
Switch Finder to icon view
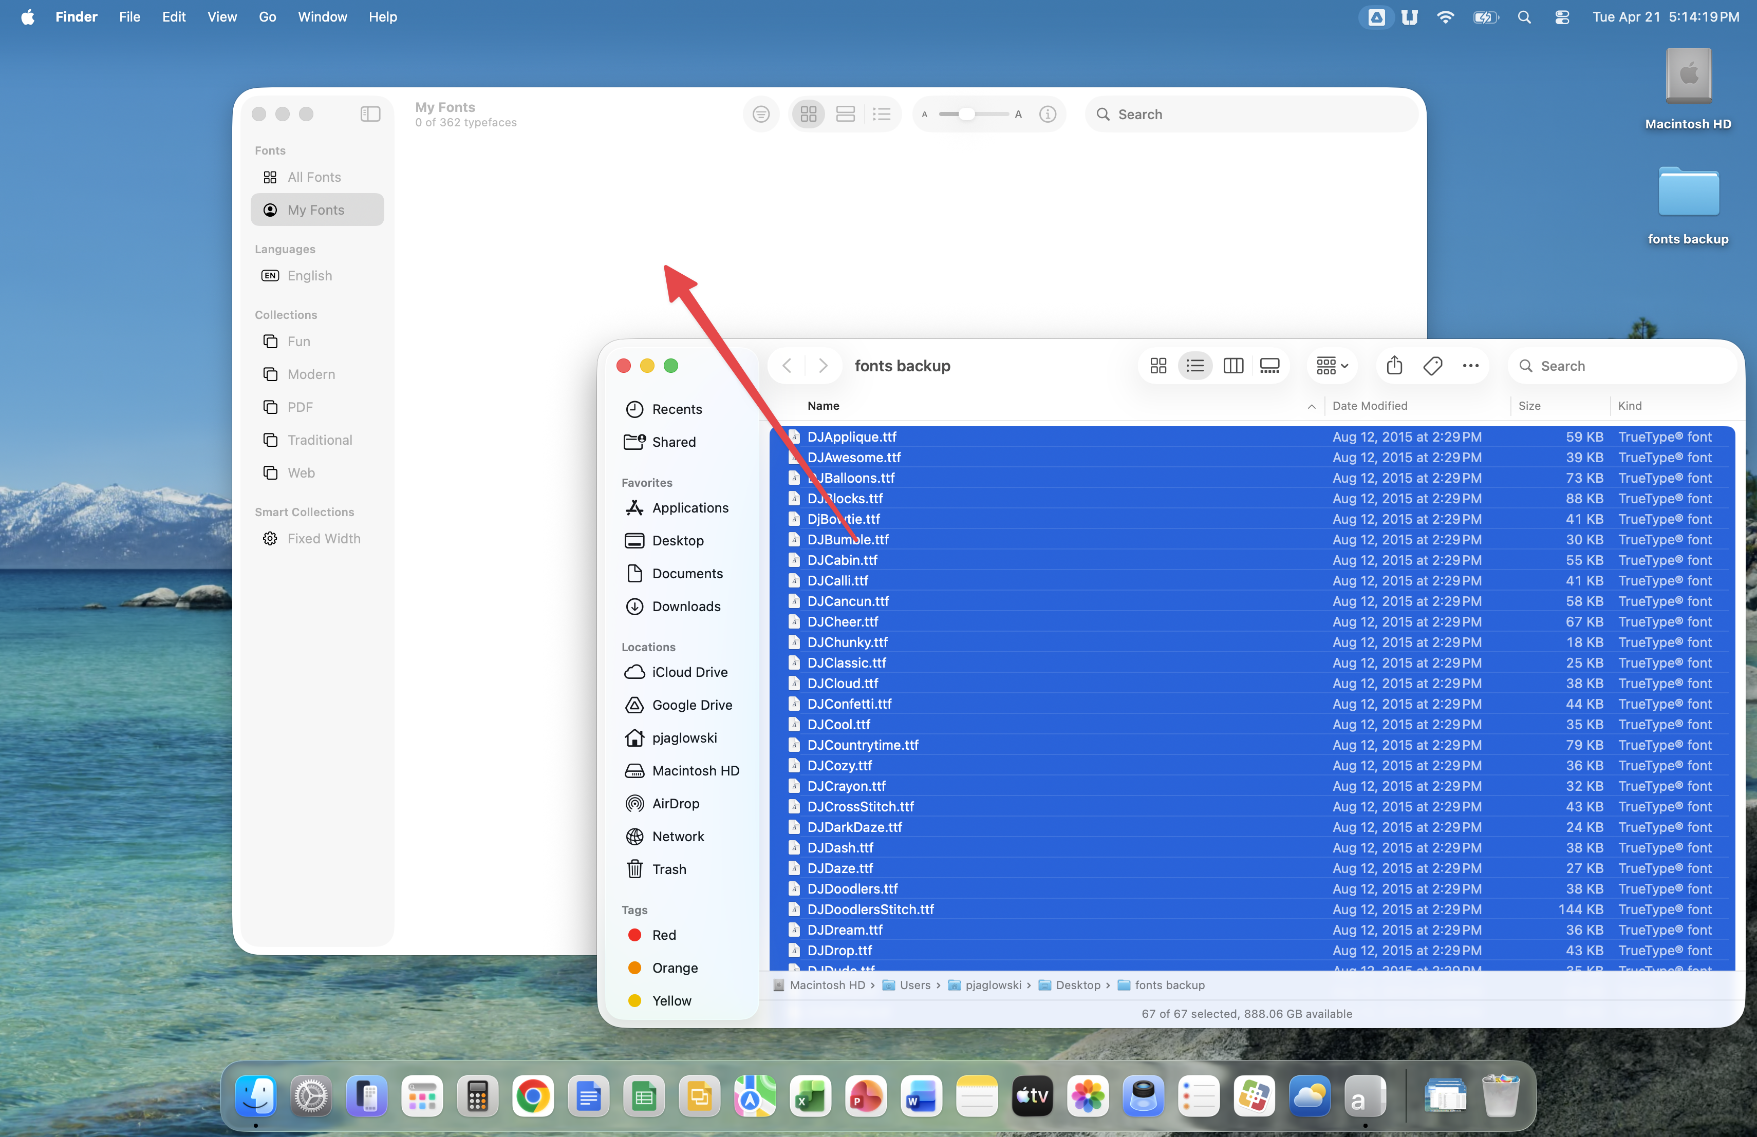pos(1158,366)
